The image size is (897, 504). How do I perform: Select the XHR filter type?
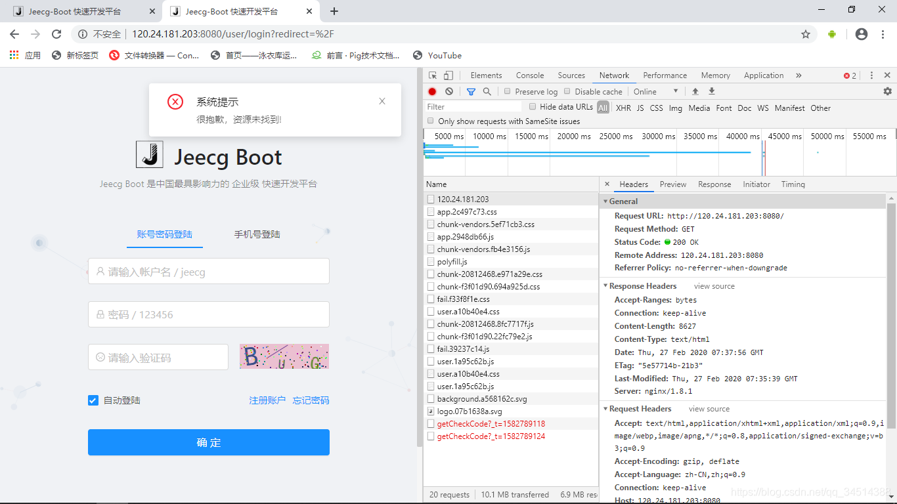623,108
